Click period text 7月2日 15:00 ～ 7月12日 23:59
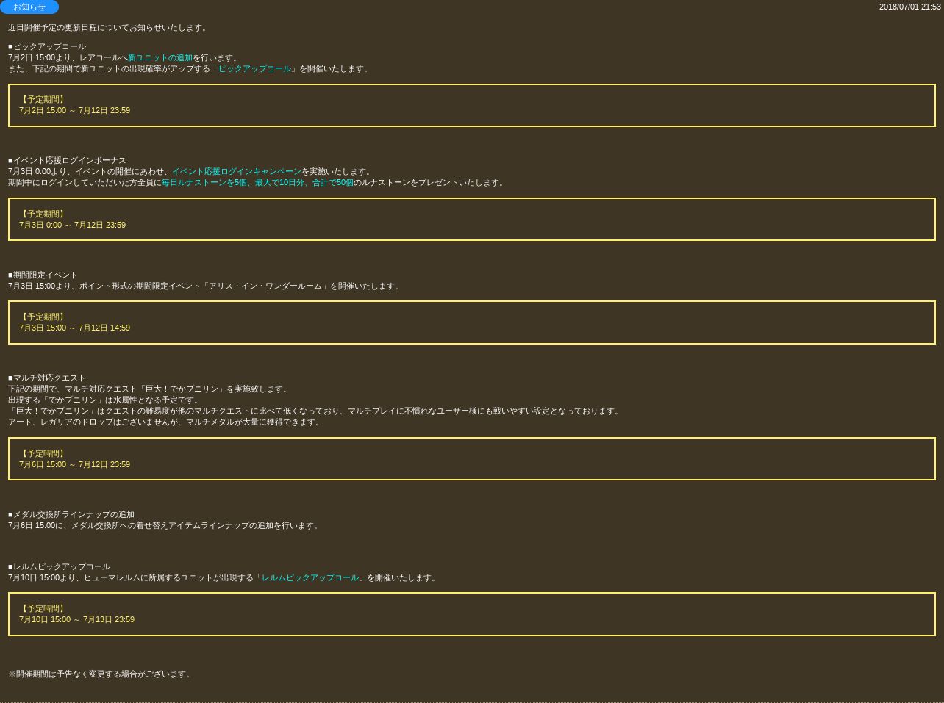The image size is (944, 703). click(74, 111)
